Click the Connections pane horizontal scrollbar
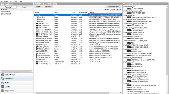169x94 pixels. coord(16,71)
